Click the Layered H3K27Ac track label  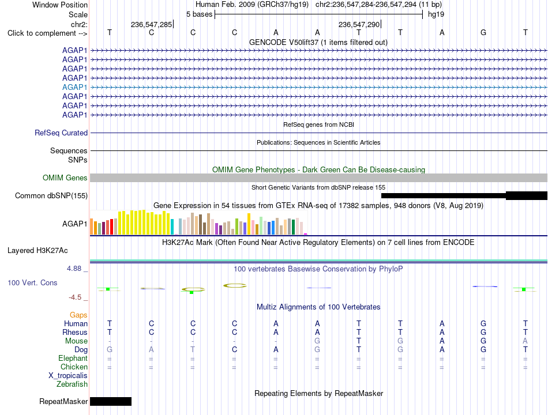click(x=37, y=251)
